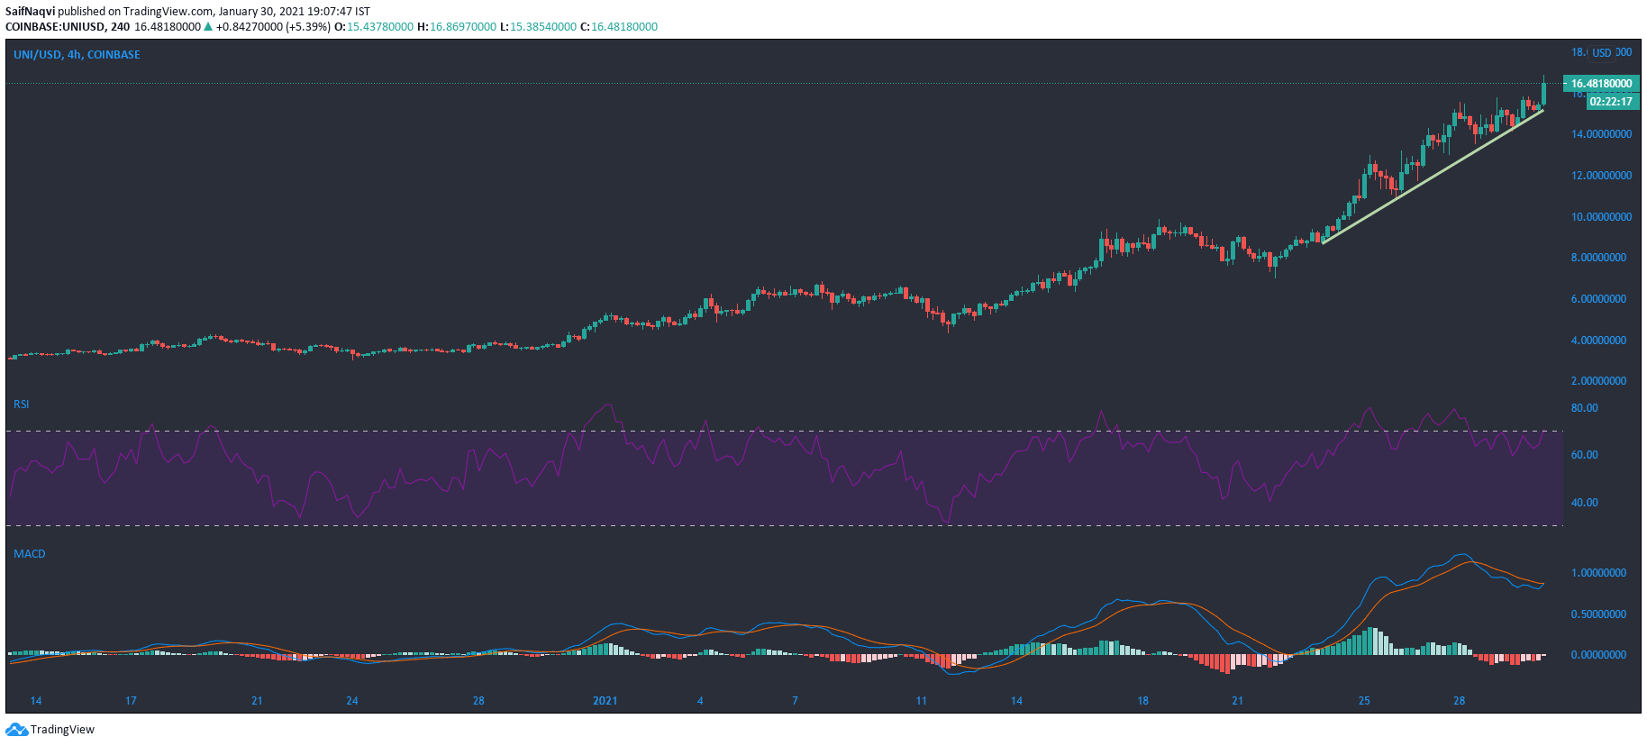
Task: Click the 12.00000000 price axis label
Action: pyautogui.click(x=1601, y=176)
